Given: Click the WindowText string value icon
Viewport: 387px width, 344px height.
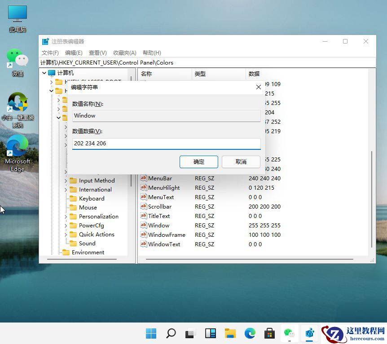Looking at the screenshot, I should [143, 244].
